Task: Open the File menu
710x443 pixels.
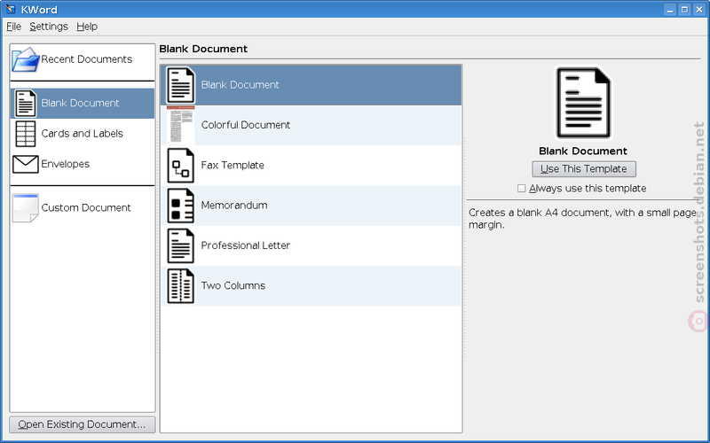Action: click(x=13, y=27)
